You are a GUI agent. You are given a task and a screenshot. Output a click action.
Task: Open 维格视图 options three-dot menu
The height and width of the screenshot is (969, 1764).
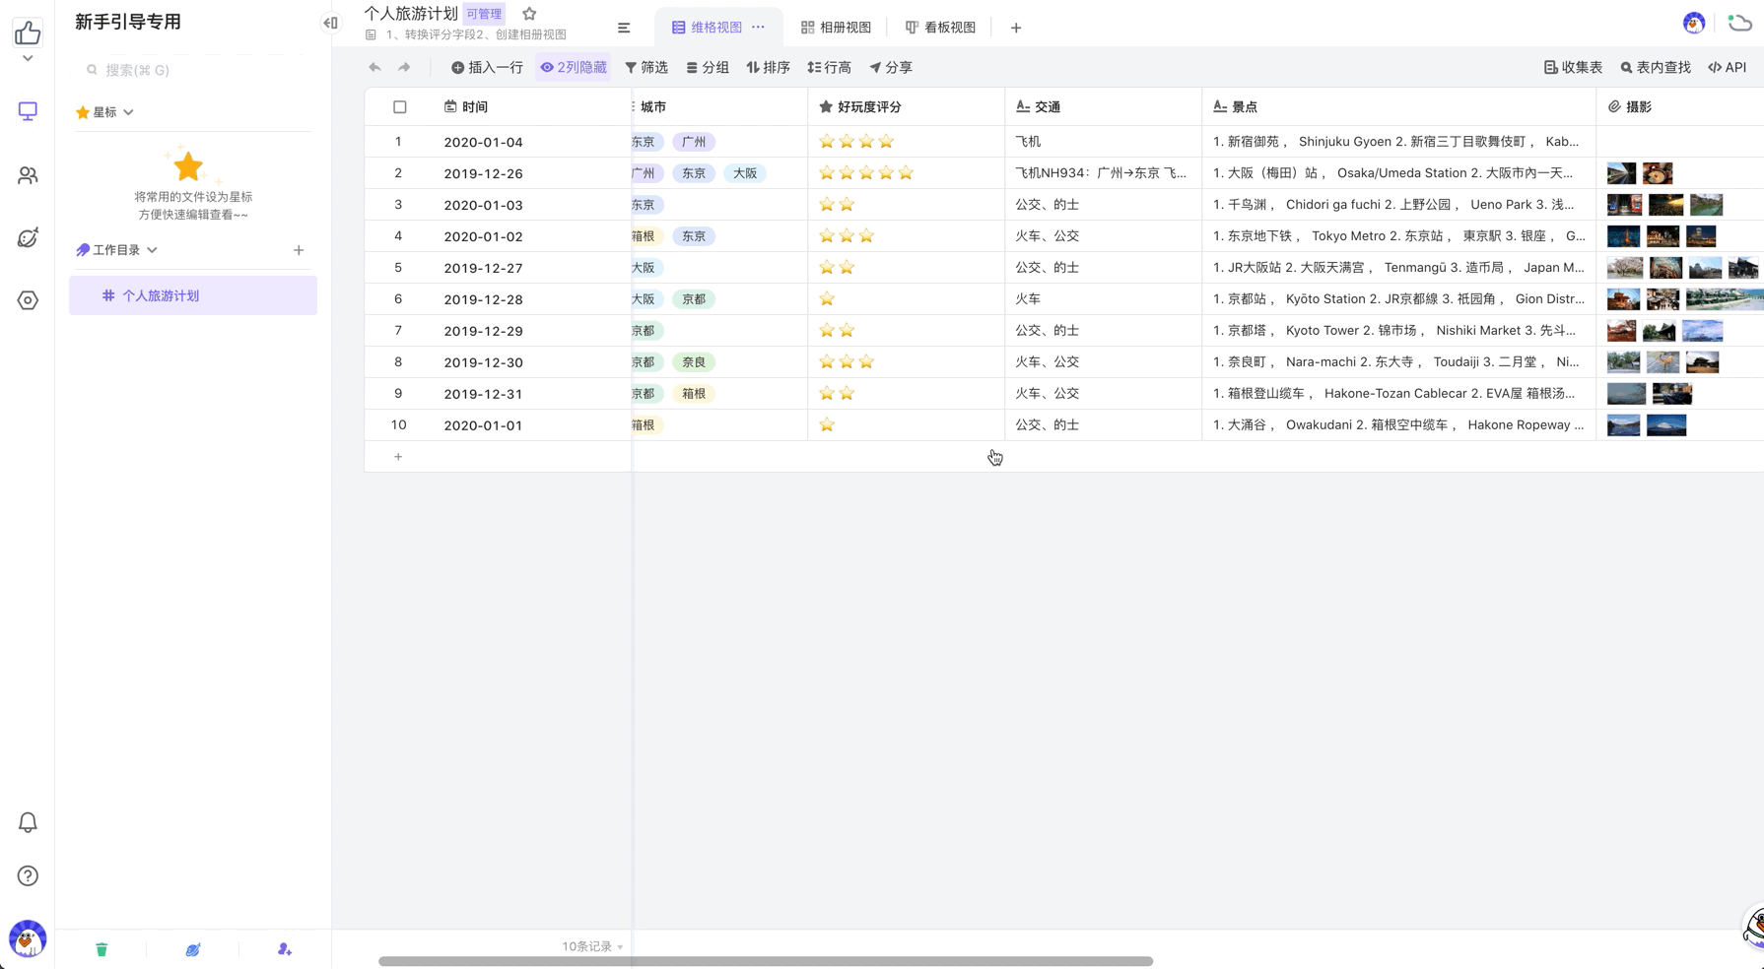[x=758, y=28]
